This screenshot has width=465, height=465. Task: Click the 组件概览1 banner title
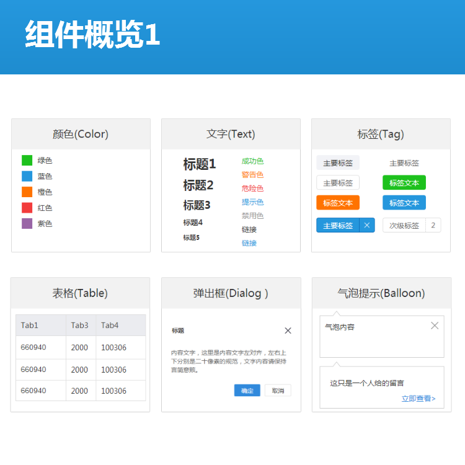(92, 34)
